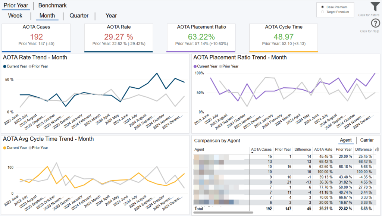382x216 pixels.
Task: Click the question mark help icon
Action: (x=375, y=24)
